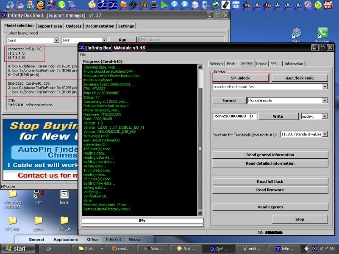Screen dimensions: 339x254
Task: Expand the 2 W... taskbar group arrow
Action: (102, 248)
